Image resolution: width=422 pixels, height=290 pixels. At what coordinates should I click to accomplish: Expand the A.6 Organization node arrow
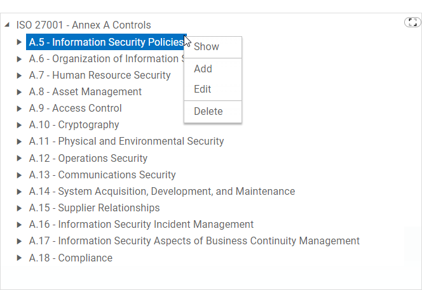point(20,59)
